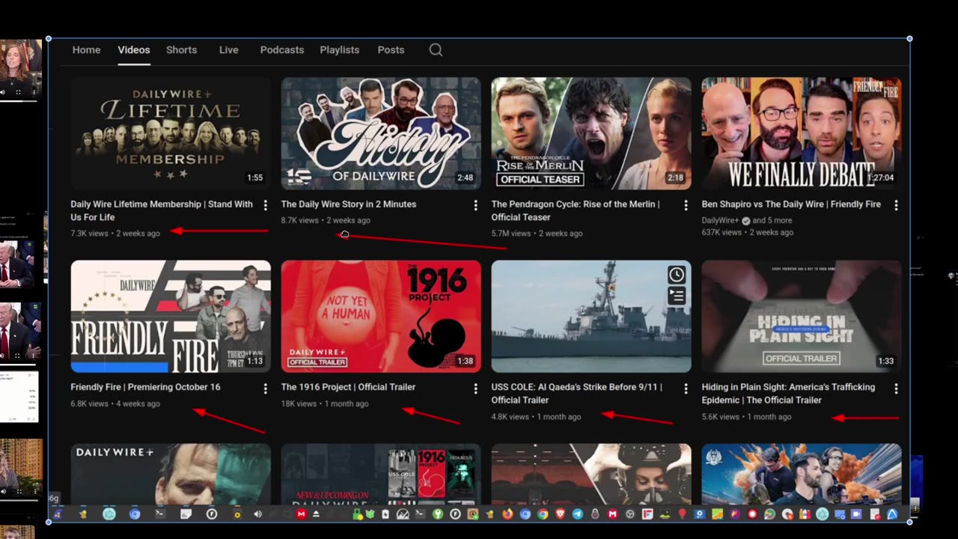Image resolution: width=958 pixels, height=539 pixels.
Task: Play the History of DailyWire thumbnail
Action: tap(381, 133)
